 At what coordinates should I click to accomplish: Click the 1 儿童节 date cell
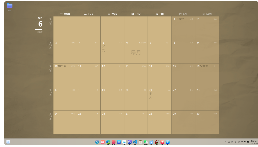[x=183, y=28]
